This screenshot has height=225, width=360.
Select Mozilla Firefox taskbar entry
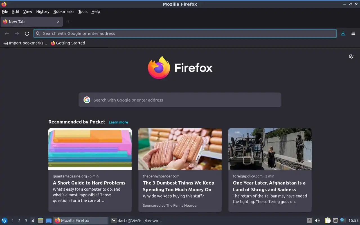[81, 220]
